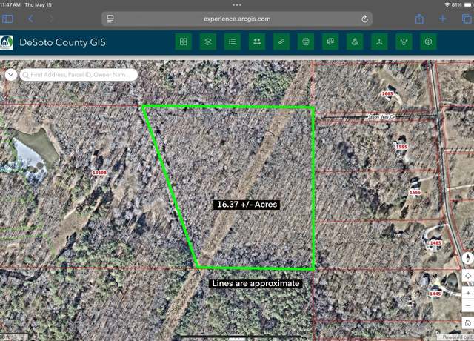Go back in Safari
Screen dimensions: 474x341
30,19
